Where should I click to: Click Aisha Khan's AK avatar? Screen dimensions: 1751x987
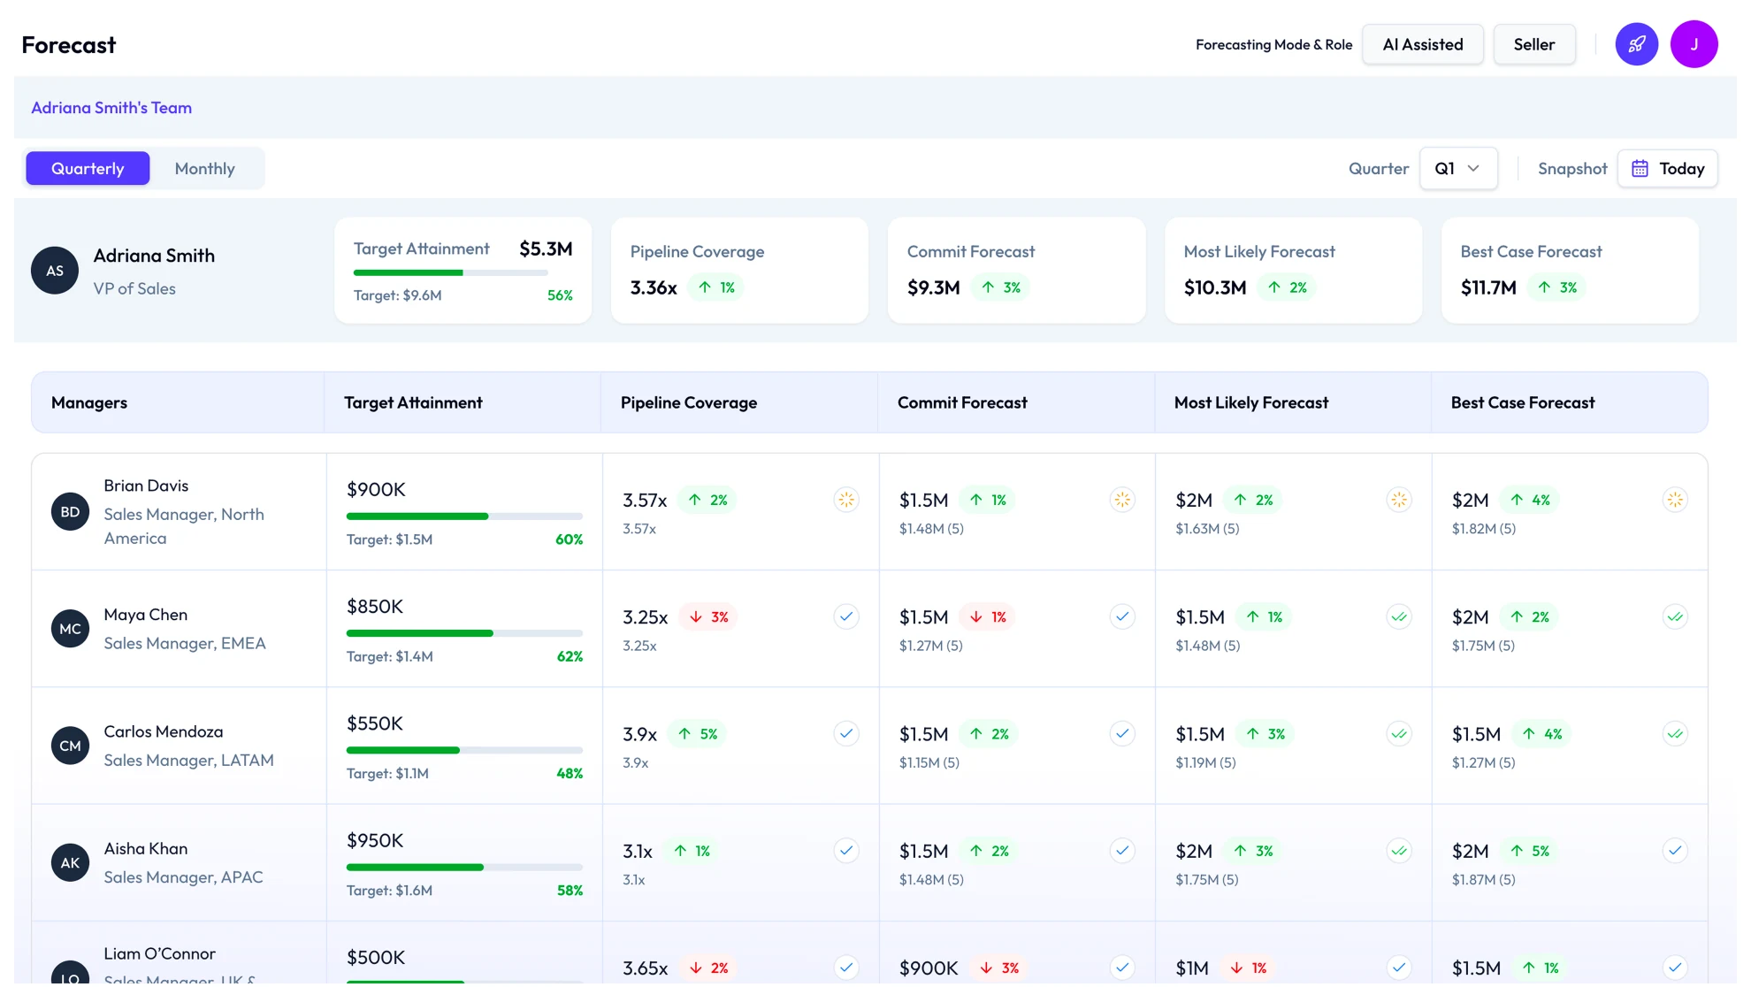point(70,862)
